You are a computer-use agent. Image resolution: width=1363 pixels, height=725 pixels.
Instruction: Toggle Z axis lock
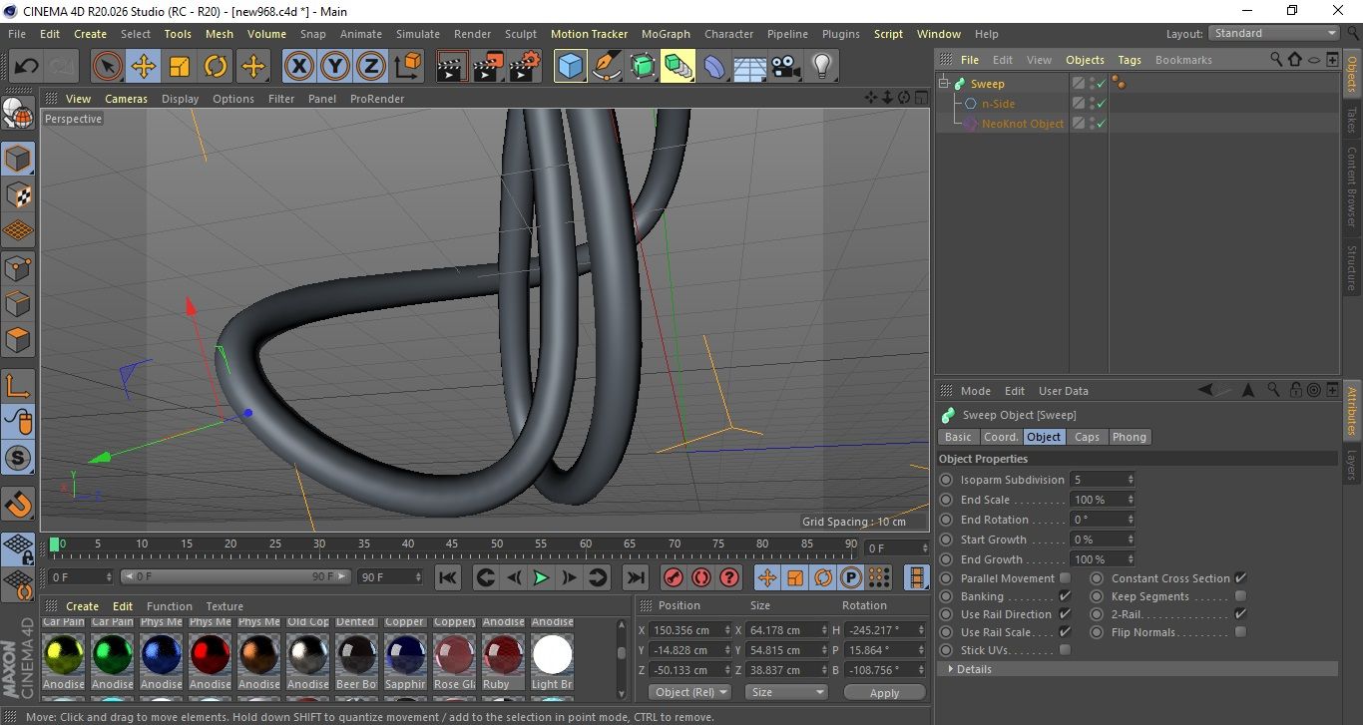[371, 67]
